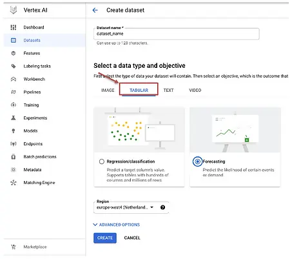Click the Endpoints antenna icon
This screenshot has height=259, width=292.
(x=14, y=143)
